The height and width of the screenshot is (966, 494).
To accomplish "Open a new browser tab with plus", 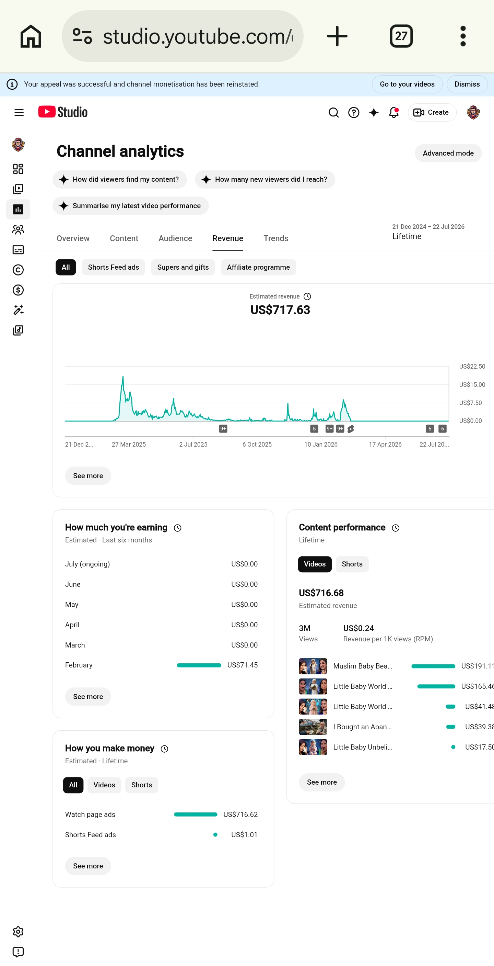I will 337,36.
